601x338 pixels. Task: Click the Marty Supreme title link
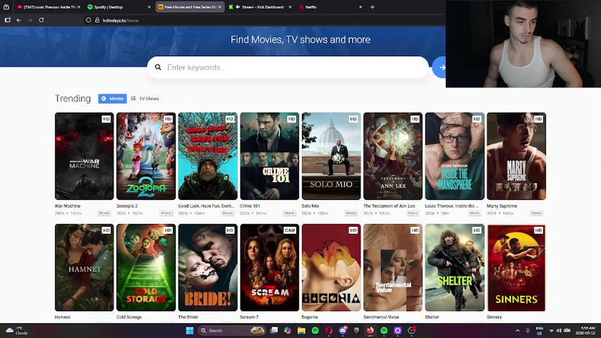point(502,206)
